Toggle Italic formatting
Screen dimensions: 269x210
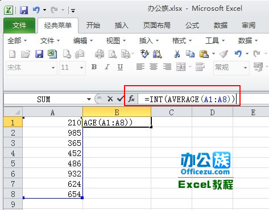[x=107, y=67]
